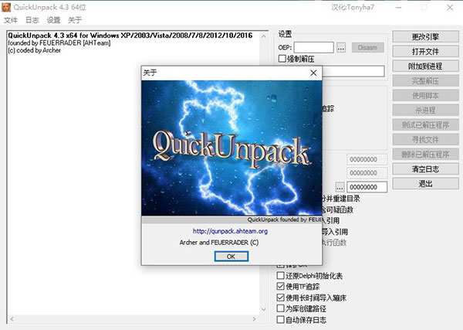463x330 pixels.
Task: Close the 关于 dialog with X
Action: click(x=313, y=73)
